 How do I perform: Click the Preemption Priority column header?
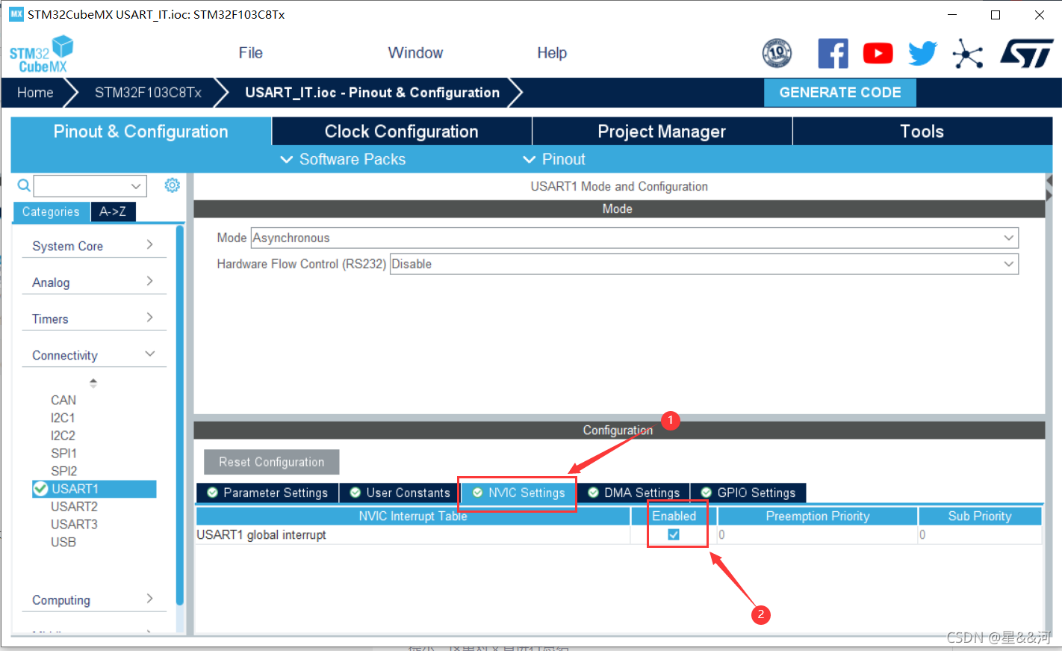(818, 516)
